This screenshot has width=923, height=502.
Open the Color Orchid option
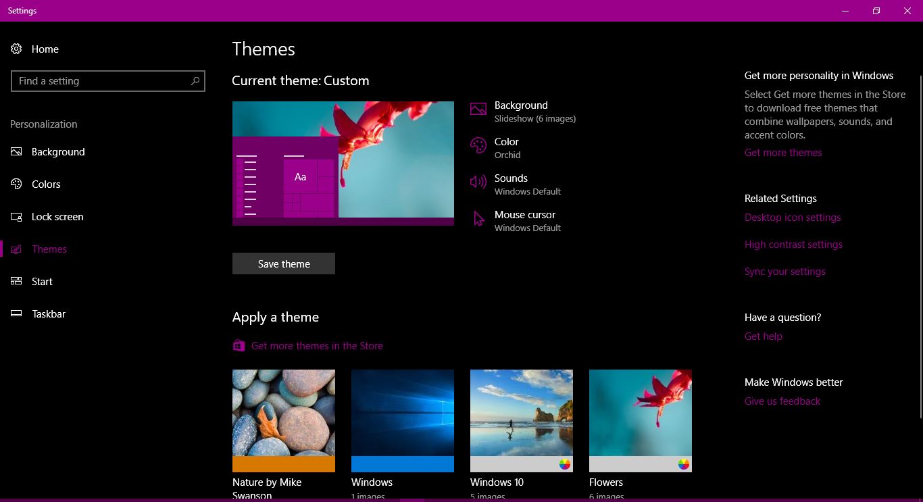click(x=497, y=148)
